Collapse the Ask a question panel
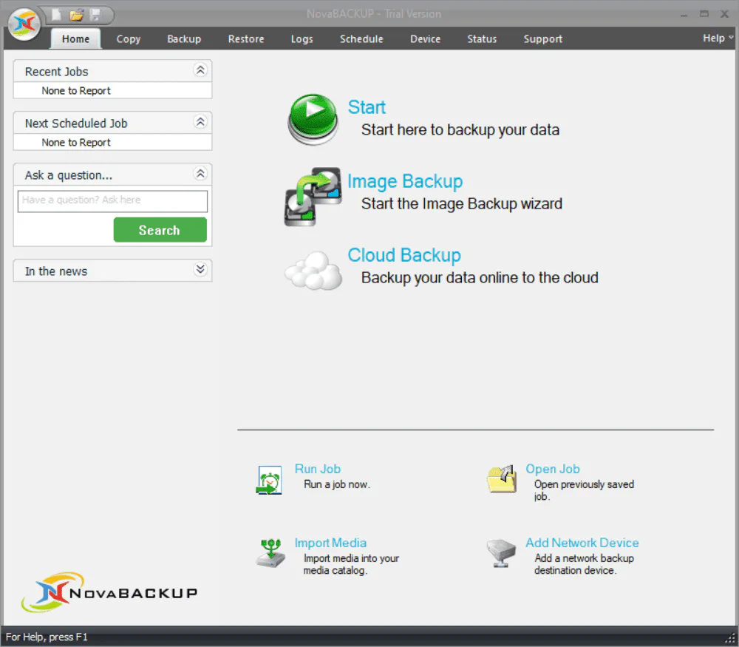 pos(200,174)
